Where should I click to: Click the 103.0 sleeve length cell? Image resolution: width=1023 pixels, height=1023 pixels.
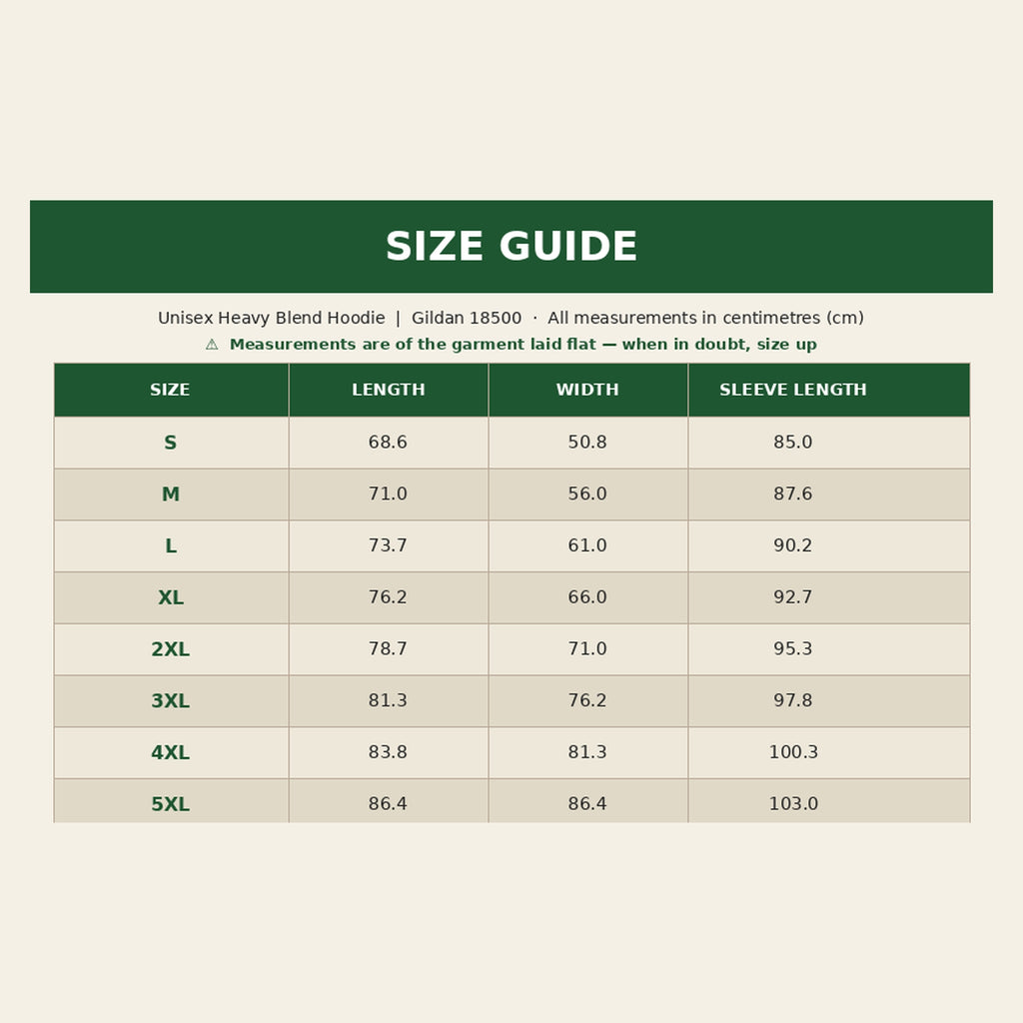click(x=792, y=803)
